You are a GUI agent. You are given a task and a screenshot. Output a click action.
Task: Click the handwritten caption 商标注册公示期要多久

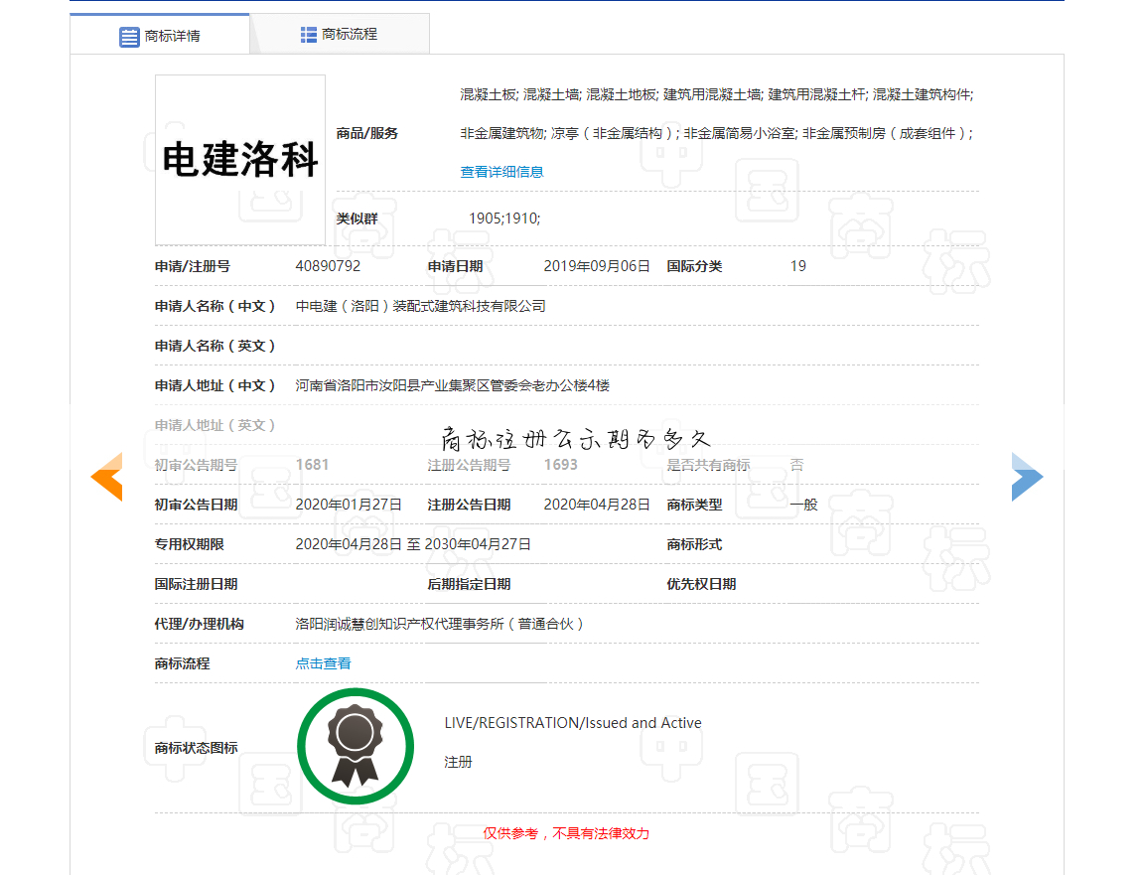(576, 439)
